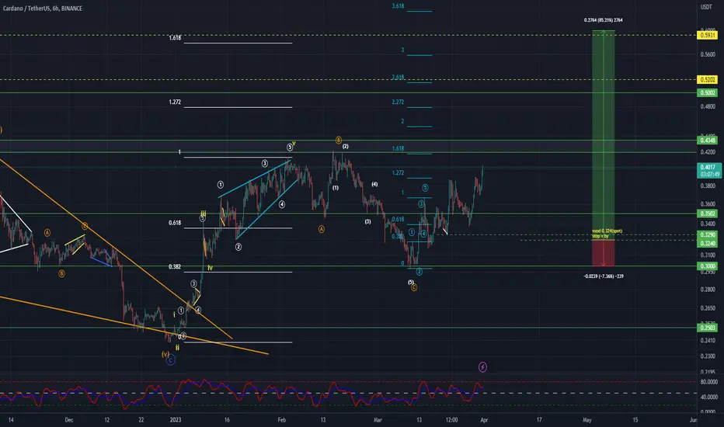Screen dimensions: 724x427
Task: Click the yellow ii wave label
Action: (x=177, y=348)
